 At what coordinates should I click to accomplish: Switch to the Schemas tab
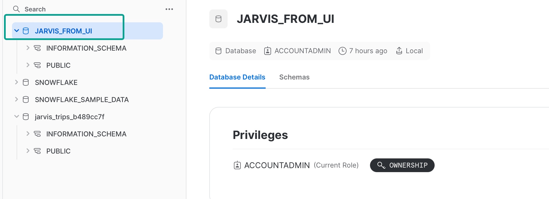pos(294,77)
